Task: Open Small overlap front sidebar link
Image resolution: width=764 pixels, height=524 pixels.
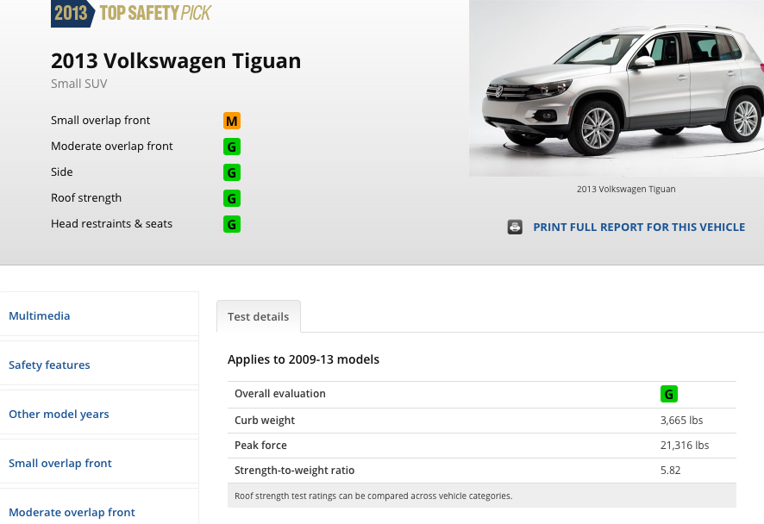Action: pos(60,463)
